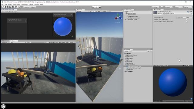Adjust the Game view Scale slider
This screenshot has height=109, width=194.
(x=38, y=42)
